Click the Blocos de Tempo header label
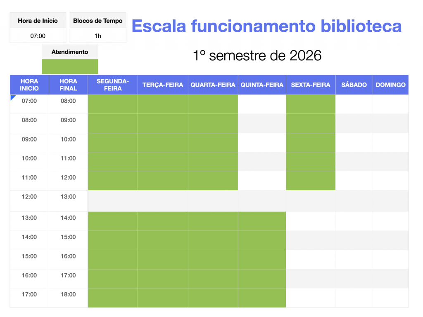Image resolution: width=423 pixels, height=317 pixels. [x=98, y=21]
